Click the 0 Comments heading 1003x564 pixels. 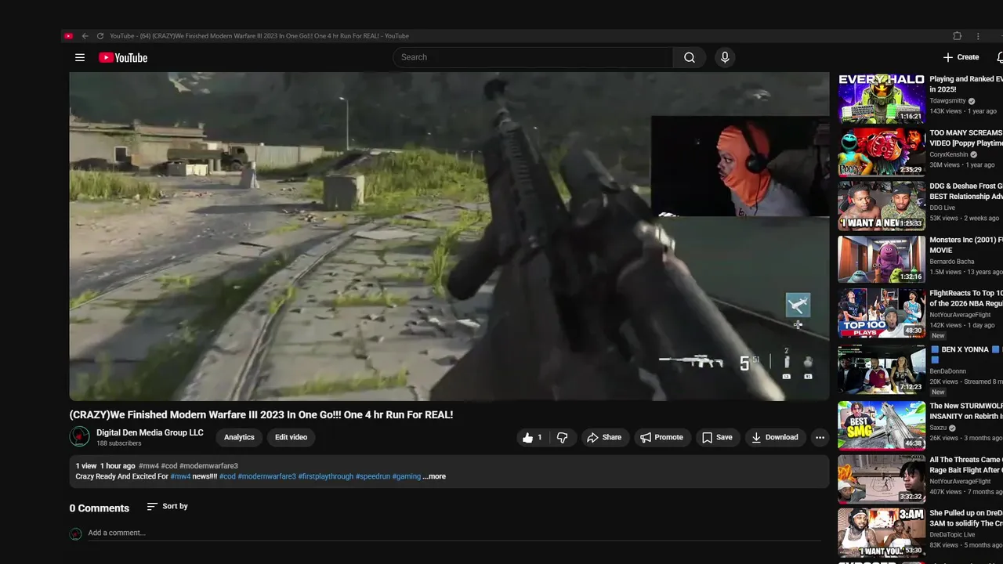pyautogui.click(x=100, y=508)
